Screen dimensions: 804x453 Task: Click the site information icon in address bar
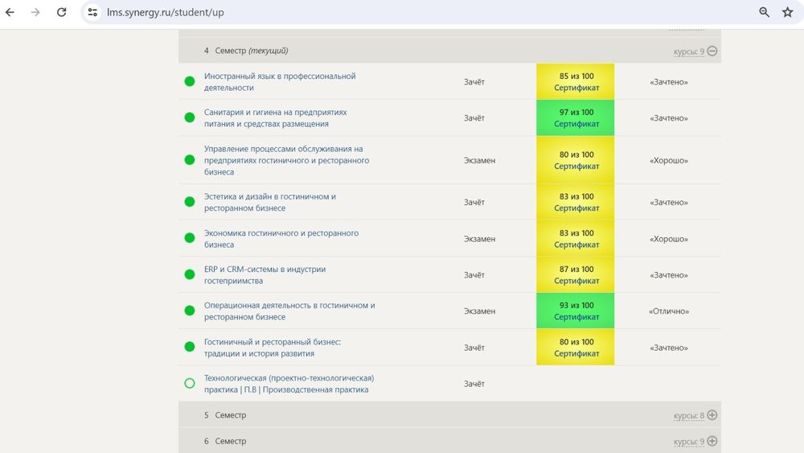click(92, 13)
